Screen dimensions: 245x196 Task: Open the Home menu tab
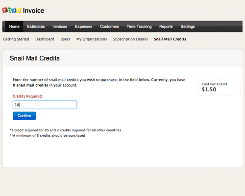click(x=14, y=26)
